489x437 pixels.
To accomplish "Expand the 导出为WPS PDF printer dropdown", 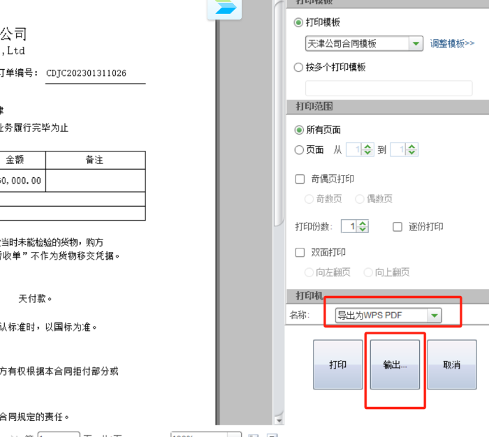I will pos(435,316).
